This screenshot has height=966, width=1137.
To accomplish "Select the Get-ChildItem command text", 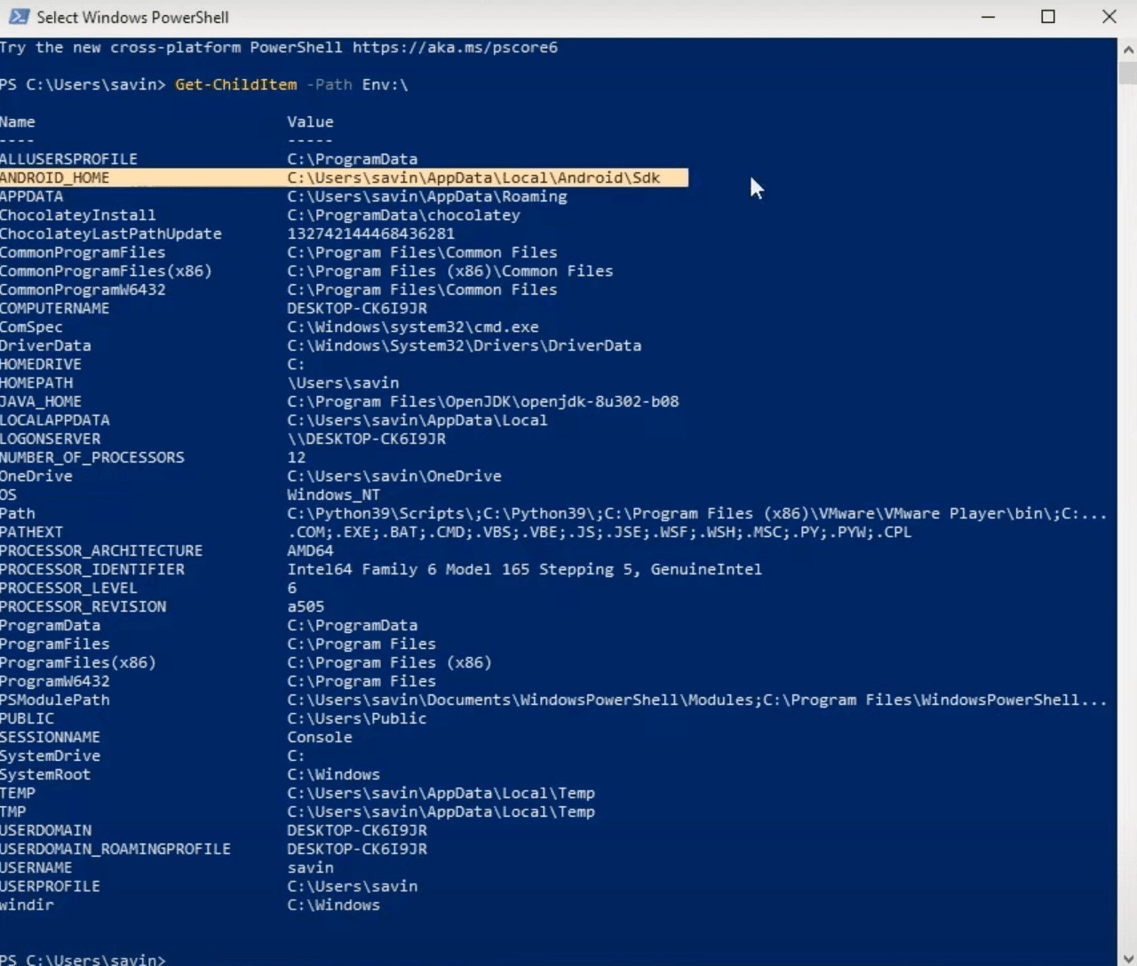I will point(235,84).
